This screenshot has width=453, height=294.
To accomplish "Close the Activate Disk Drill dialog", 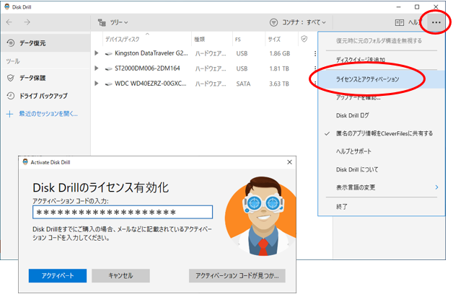I will coord(289,162).
